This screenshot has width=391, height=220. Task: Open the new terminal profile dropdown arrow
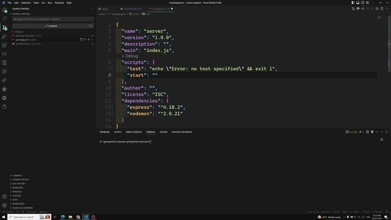363,132
